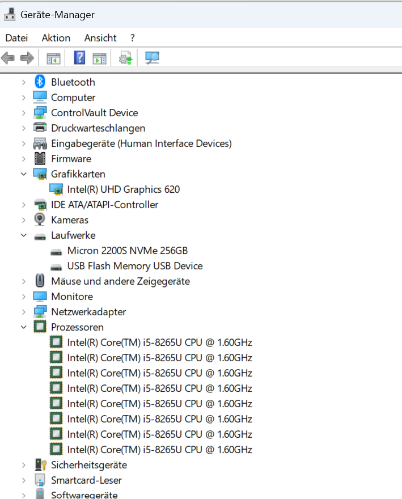
Task: Click the Grafikkarten category icon
Action: click(40, 174)
